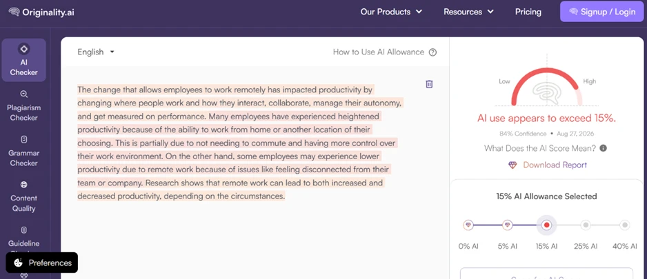Screen dimensions: 647x279
Task: Select the 0% AI allowance option
Action: point(468,225)
